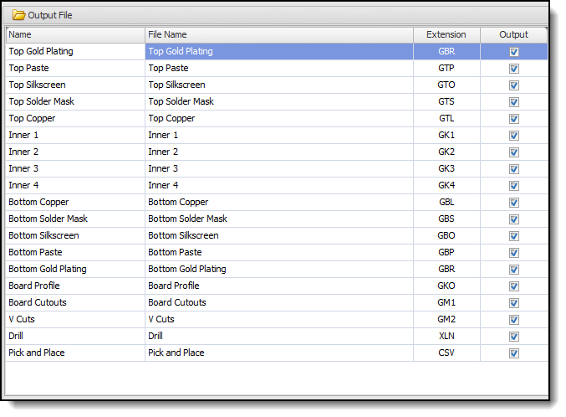Click the Bottom Solder Mask file name cell

coord(279,219)
